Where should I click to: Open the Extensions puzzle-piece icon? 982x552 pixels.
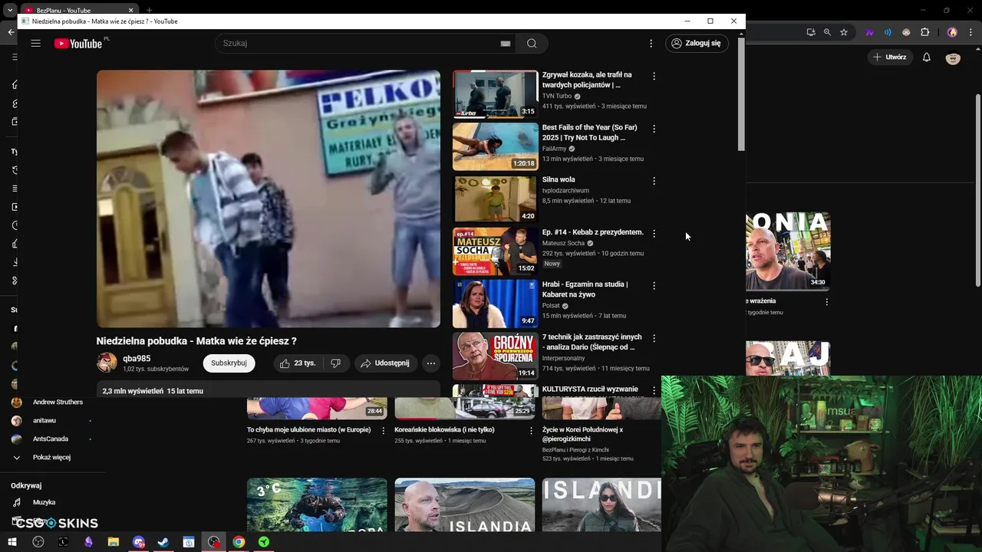pyautogui.click(x=924, y=32)
